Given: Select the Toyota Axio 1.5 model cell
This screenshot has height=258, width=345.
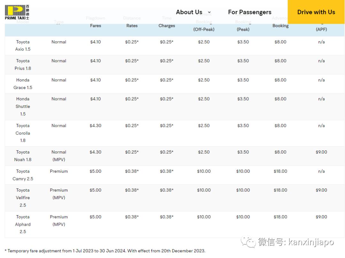Looking at the screenshot, I should tap(23, 46).
